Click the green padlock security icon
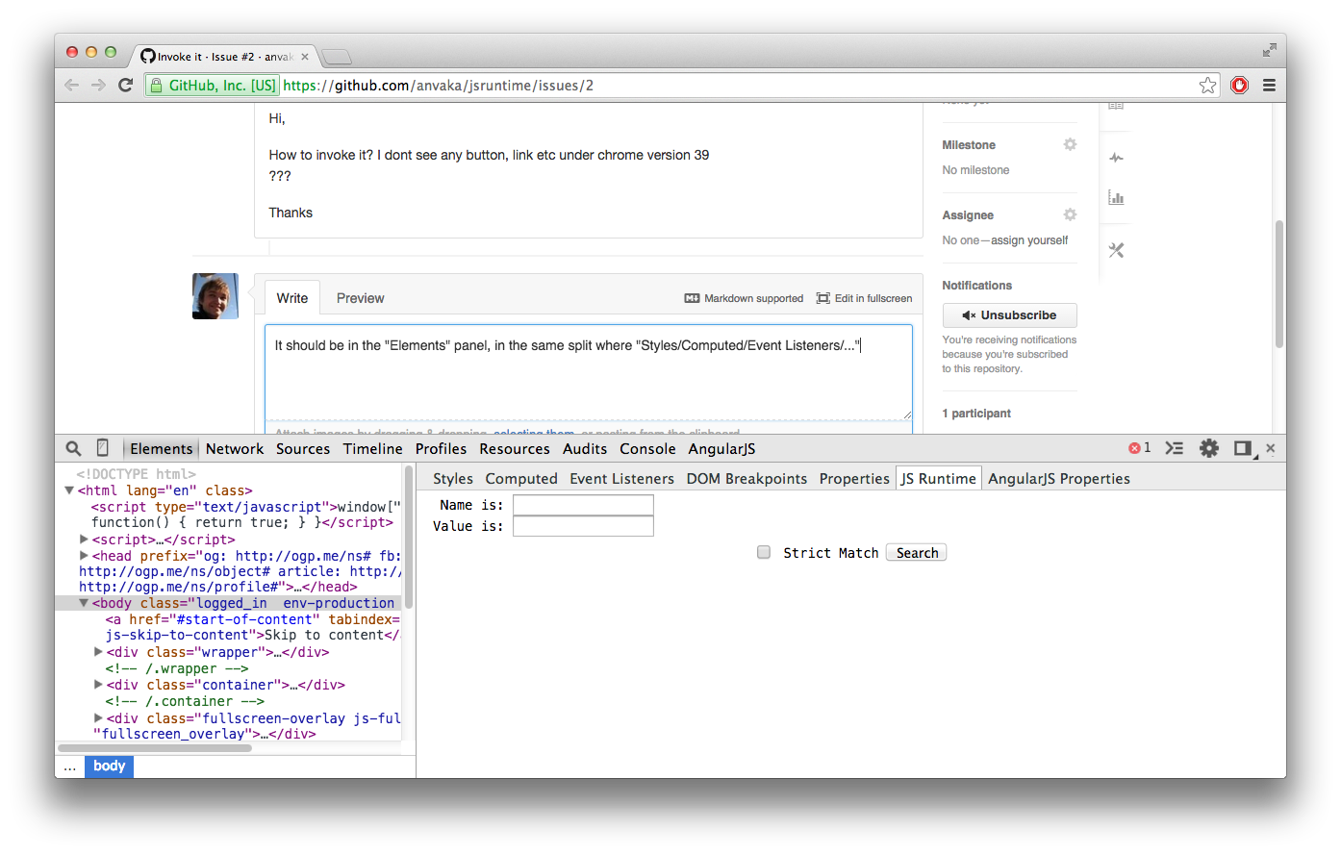The image size is (1341, 854). pyautogui.click(x=157, y=86)
